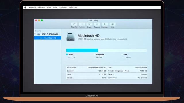Viewport: 184px width, 103px height.
Task: Click the Zero KB purgeable value
Action: (99, 57)
